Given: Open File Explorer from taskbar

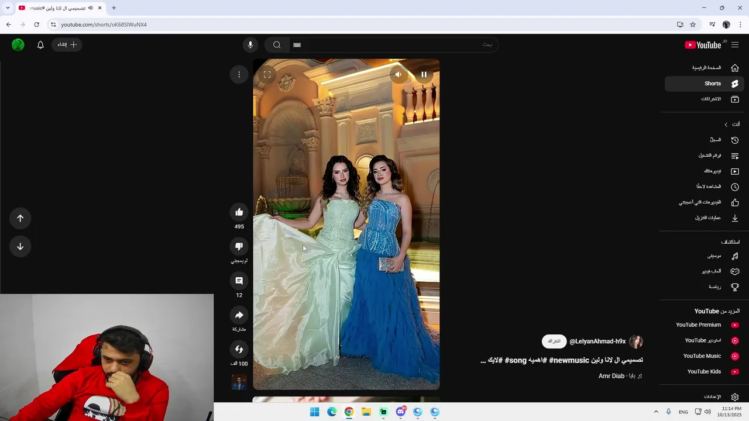Looking at the screenshot, I should [366, 412].
